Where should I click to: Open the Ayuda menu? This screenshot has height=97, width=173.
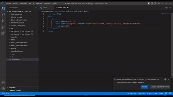(x=55, y=4)
